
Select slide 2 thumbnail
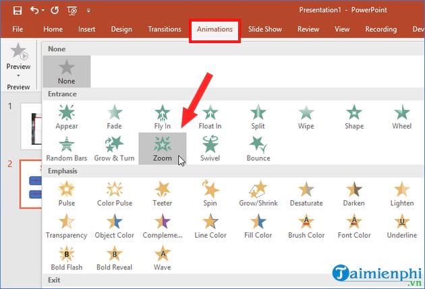(30, 185)
